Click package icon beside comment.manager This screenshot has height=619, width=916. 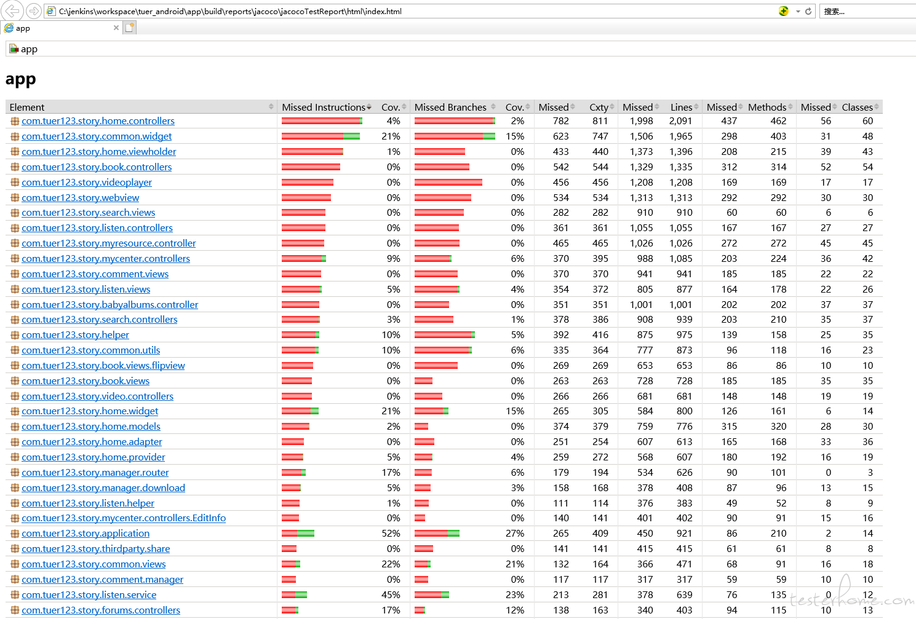pos(15,580)
